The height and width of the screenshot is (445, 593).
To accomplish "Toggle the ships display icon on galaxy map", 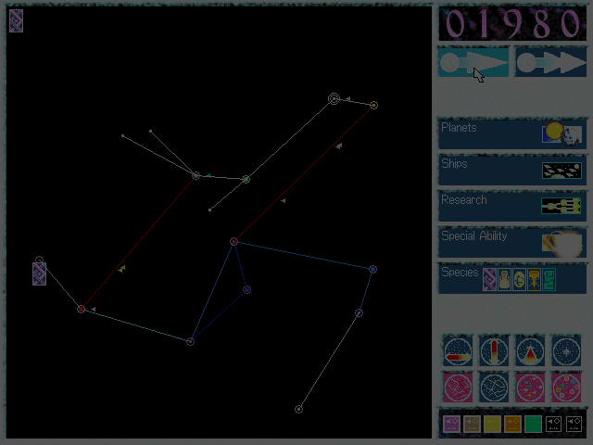I will pyautogui.click(x=530, y=388).
